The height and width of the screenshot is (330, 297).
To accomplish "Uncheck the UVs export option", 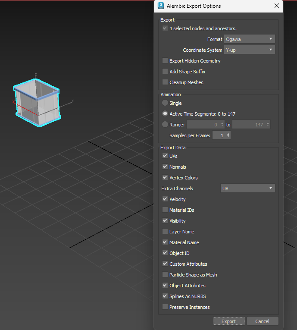I will coord(165,156).
